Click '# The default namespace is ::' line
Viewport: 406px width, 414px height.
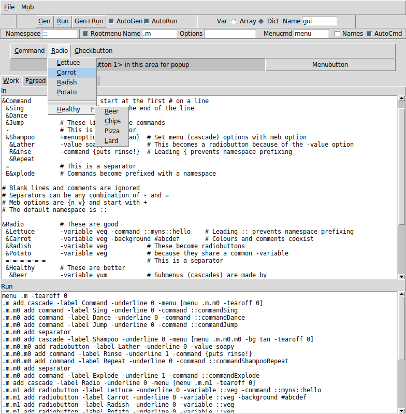54,210
